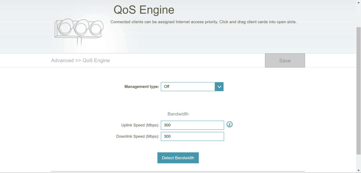
Task: Click the info icon beside Uplink Speed
Action: (230, 124)
